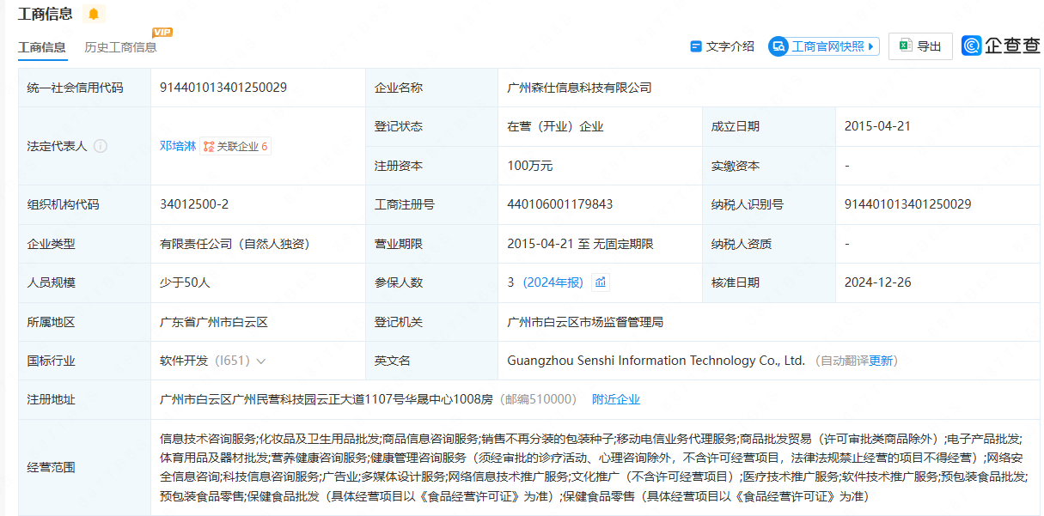Open the 2024年报 annual report link
Image resolution: width=1044 pixels, height=516 pixels.
555,282
